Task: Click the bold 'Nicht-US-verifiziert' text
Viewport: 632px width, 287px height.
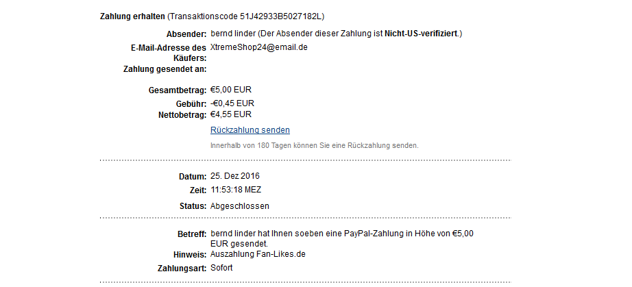Action: tap(422, 34)
